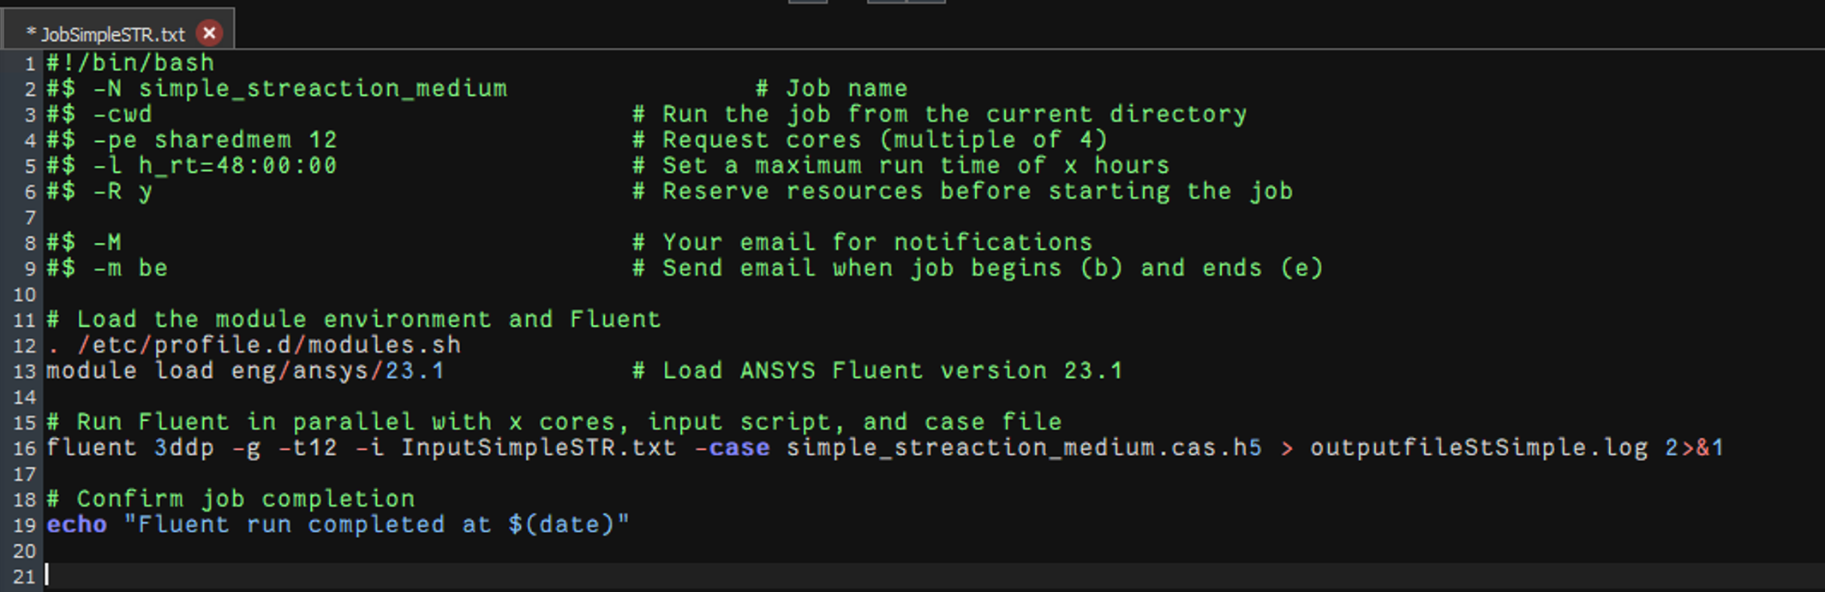This screenshot has width=1825, height=592.
Task: Click the InputSimpleSTR.txt filename in the fluent command
Action: coord(538,448)
